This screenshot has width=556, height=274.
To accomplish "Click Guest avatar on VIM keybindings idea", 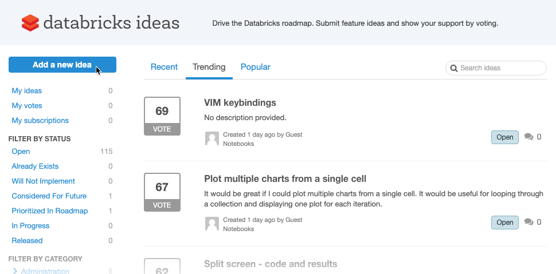I will (x=212, y=139).
